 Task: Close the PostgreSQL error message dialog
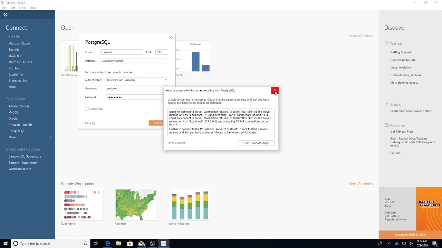click(275, 91)
